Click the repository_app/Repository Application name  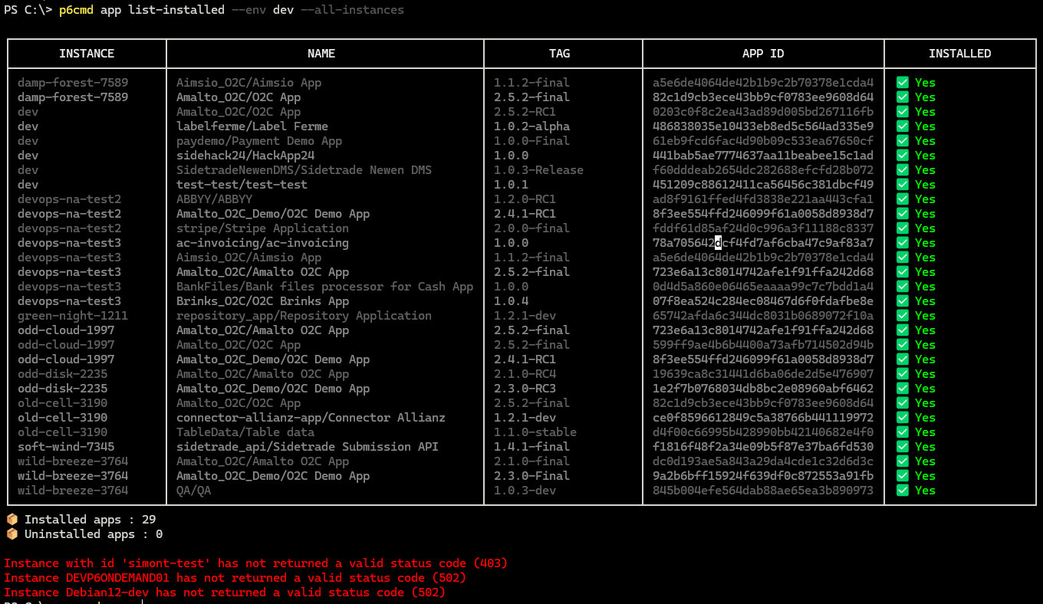coord(304,316)
